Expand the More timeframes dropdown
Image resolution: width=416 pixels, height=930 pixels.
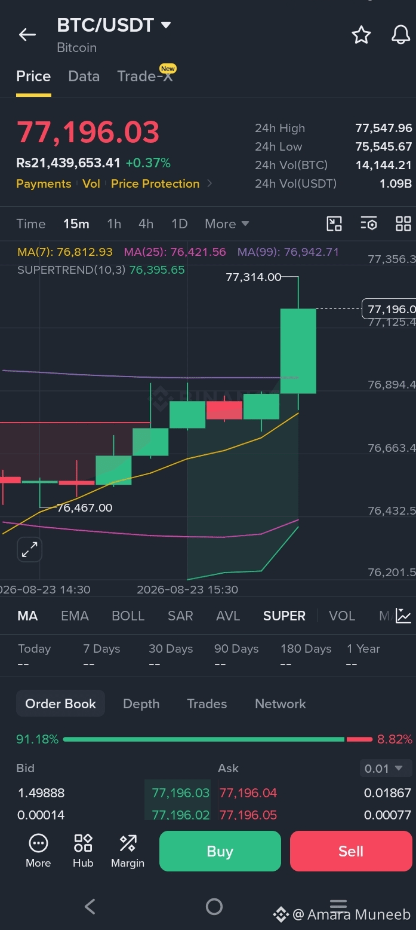click(227, 224)
